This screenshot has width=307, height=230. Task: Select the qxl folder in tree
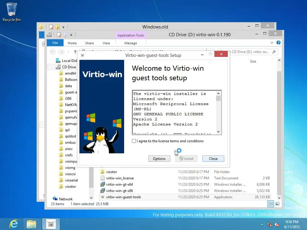(64, 130)
